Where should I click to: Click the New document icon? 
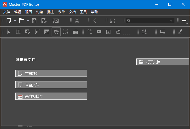coord(9,21)
